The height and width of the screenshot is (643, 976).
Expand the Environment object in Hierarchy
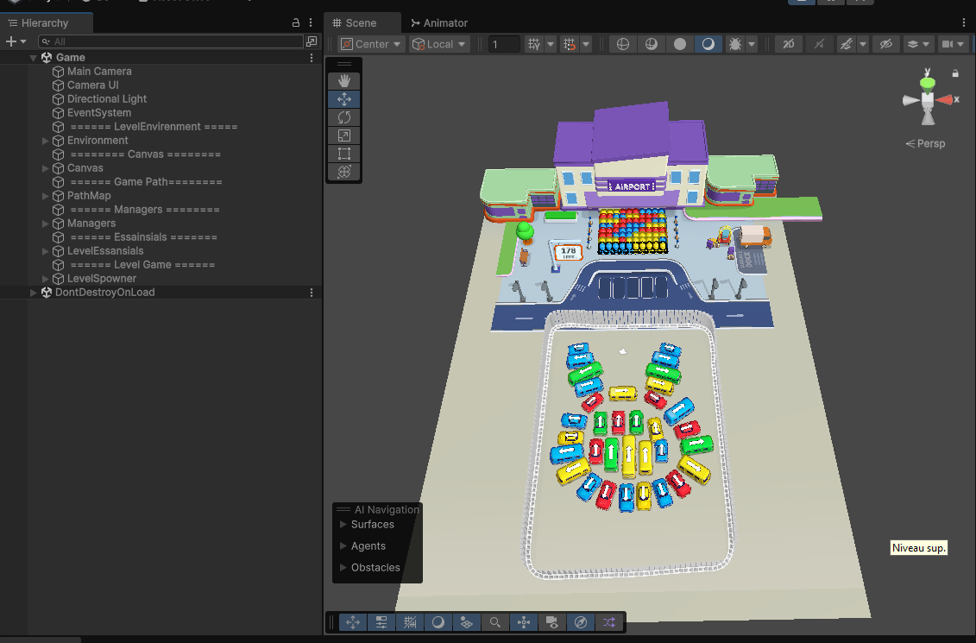46,141
